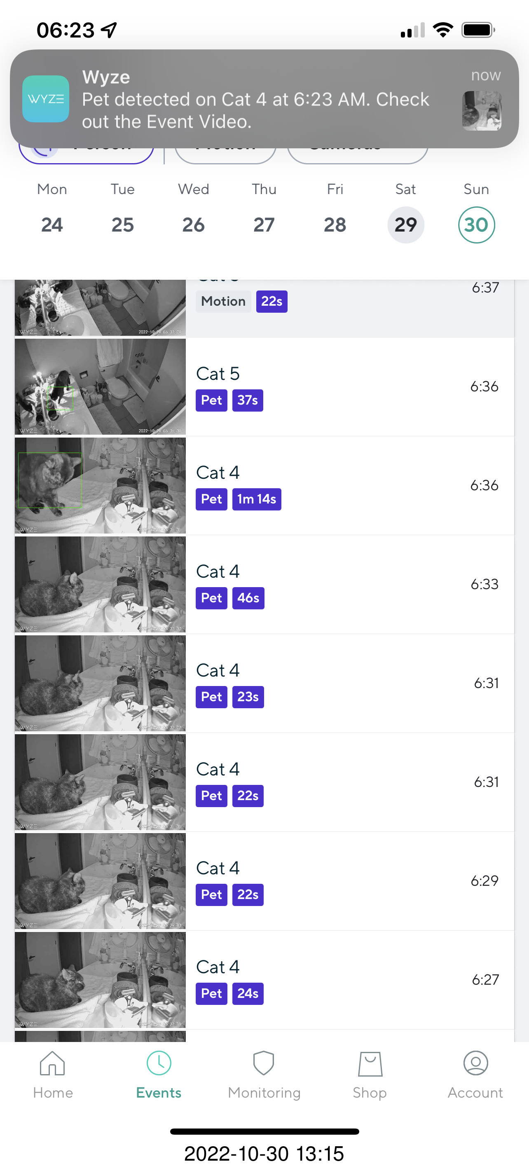Viewport: 529px width, 1166px height.
Task: Select Saturday 29 in the calendar
Action: coord(405,225)
